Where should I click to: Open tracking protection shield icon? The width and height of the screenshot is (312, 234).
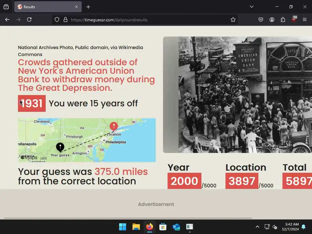point(57,20)
